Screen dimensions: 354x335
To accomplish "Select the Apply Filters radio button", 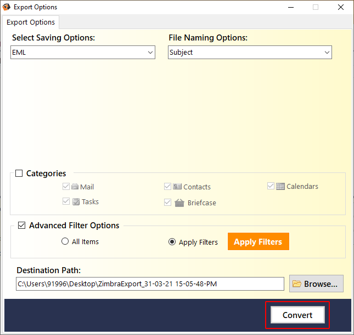I will point(172,242).
